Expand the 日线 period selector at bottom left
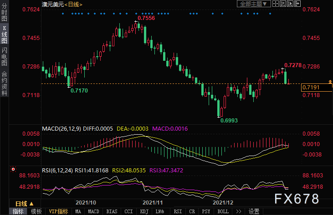The image size is (333, 215). coord(25,203)
